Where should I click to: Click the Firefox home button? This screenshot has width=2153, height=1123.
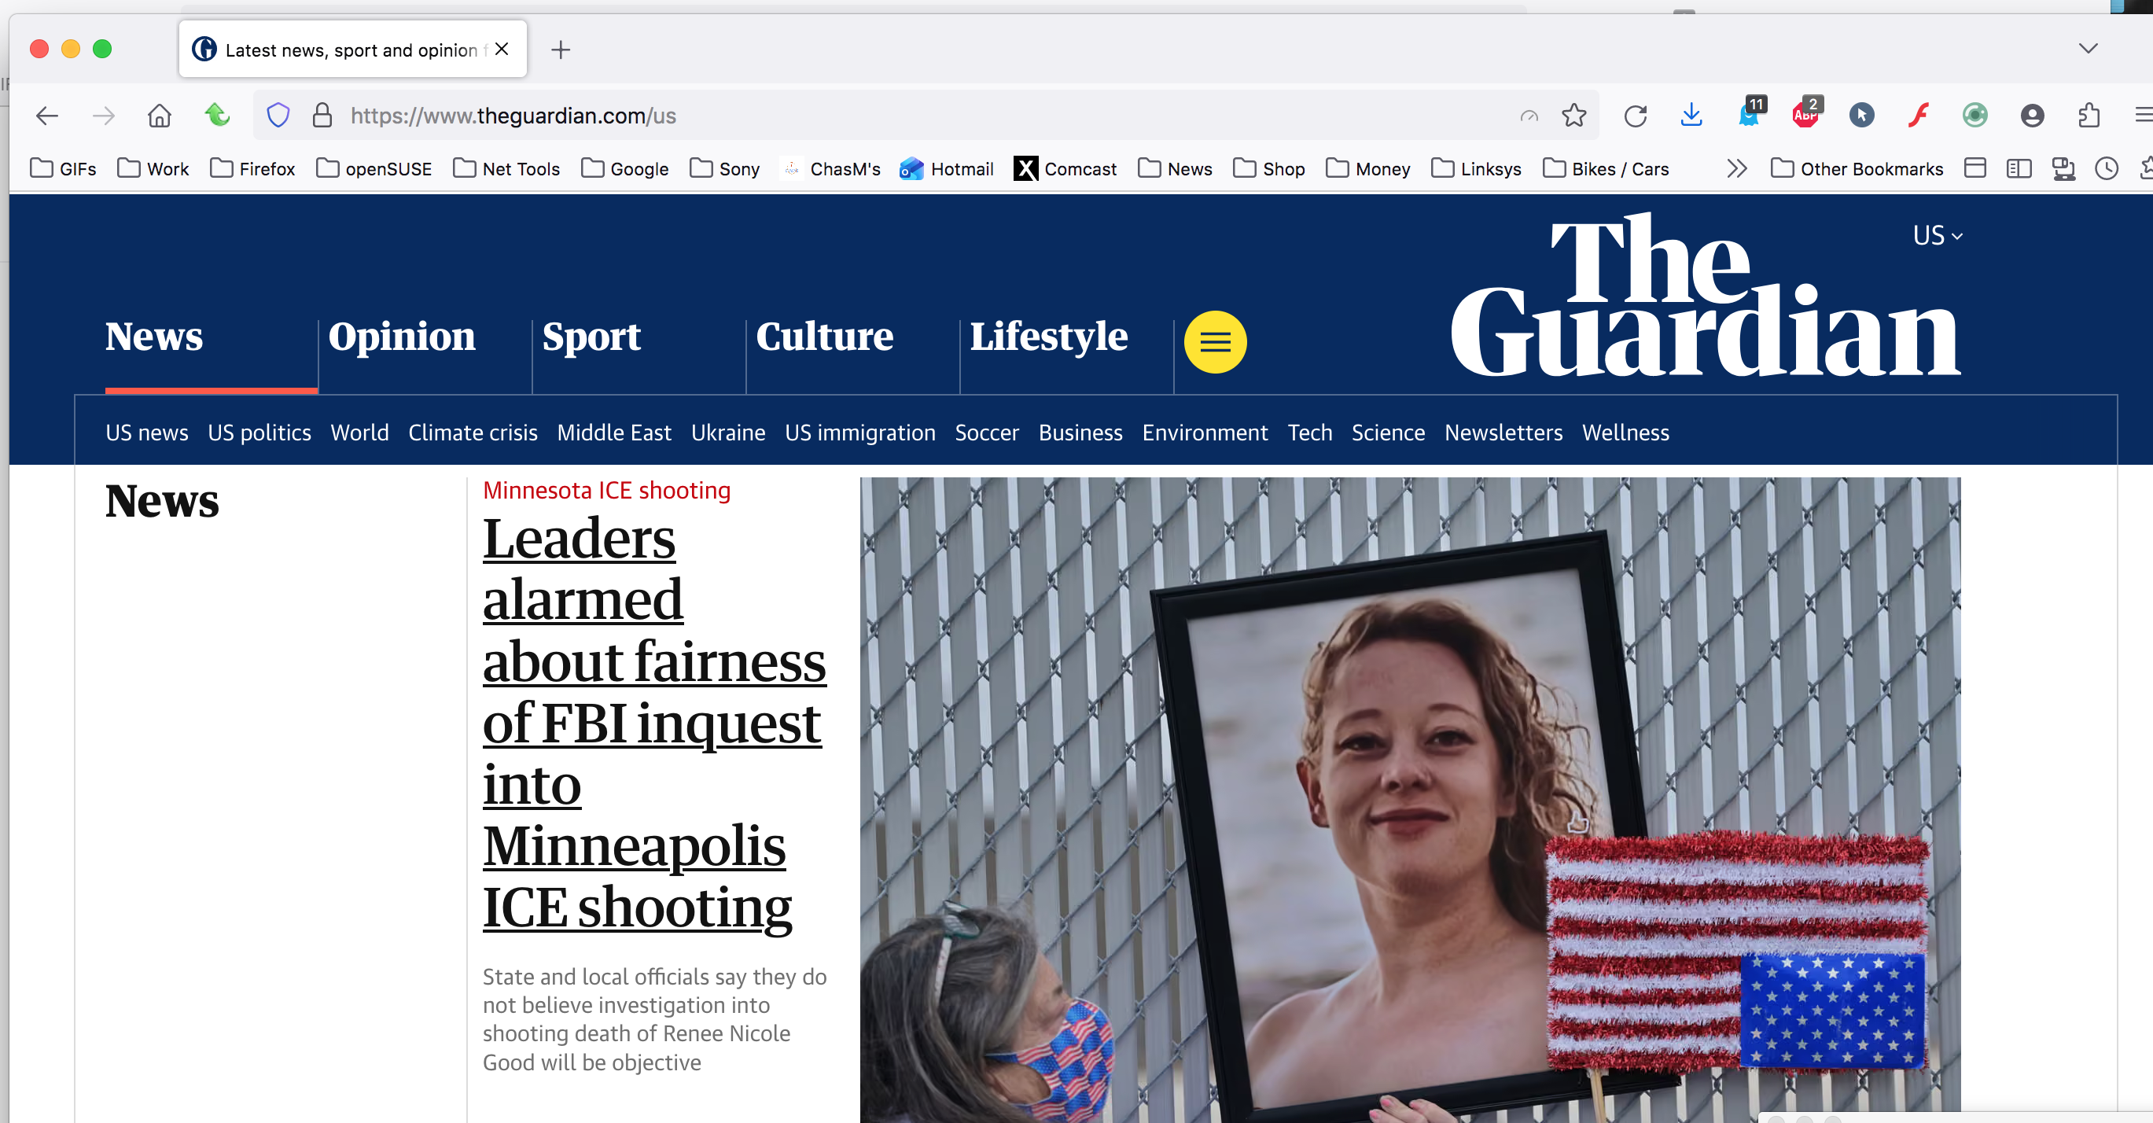tap(159, 116)
